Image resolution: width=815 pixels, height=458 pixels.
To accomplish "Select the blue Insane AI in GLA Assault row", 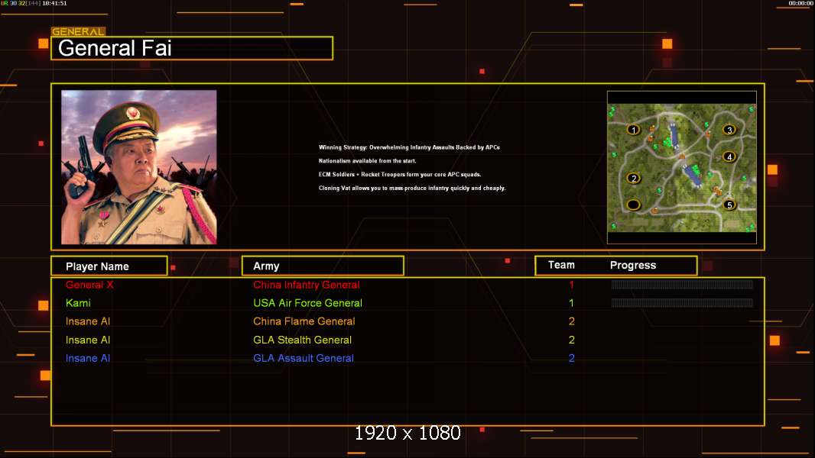I will pos(88,359).
